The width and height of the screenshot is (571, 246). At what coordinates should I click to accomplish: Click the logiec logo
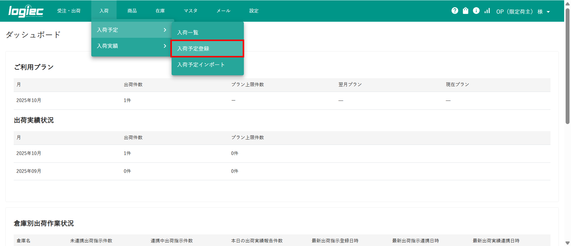coord(26,11)
